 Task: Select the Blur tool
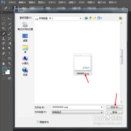3,48
